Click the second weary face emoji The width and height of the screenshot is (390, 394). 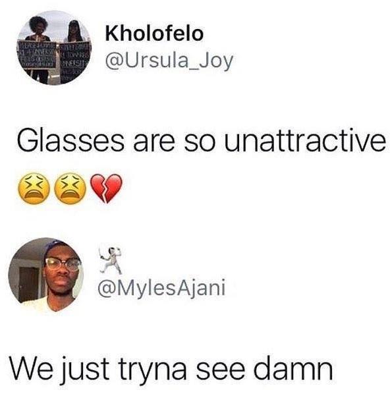pyautogui.click(x=70, y=188)
